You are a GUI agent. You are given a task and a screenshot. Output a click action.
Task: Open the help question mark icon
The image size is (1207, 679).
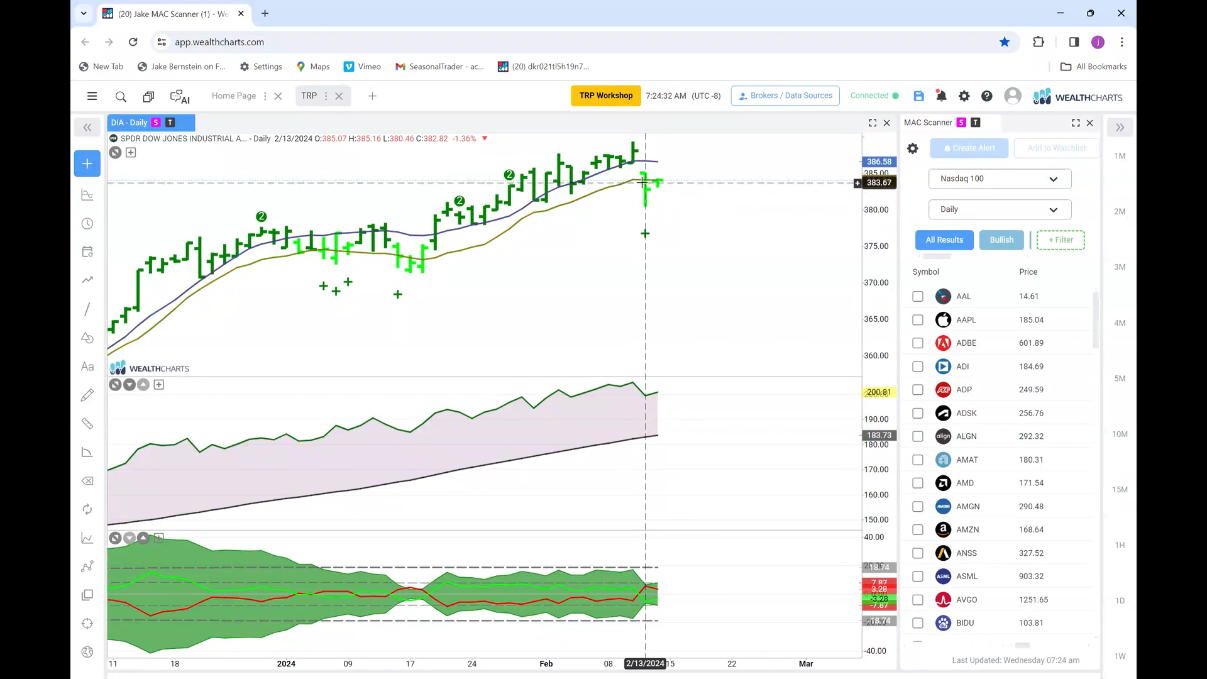[x=987, y=96]
